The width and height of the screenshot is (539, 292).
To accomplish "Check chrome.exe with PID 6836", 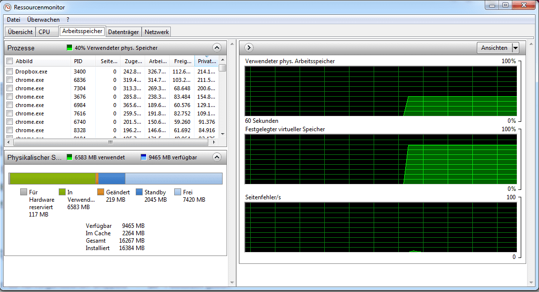I will pyautogui.click(x=10, y=80).
